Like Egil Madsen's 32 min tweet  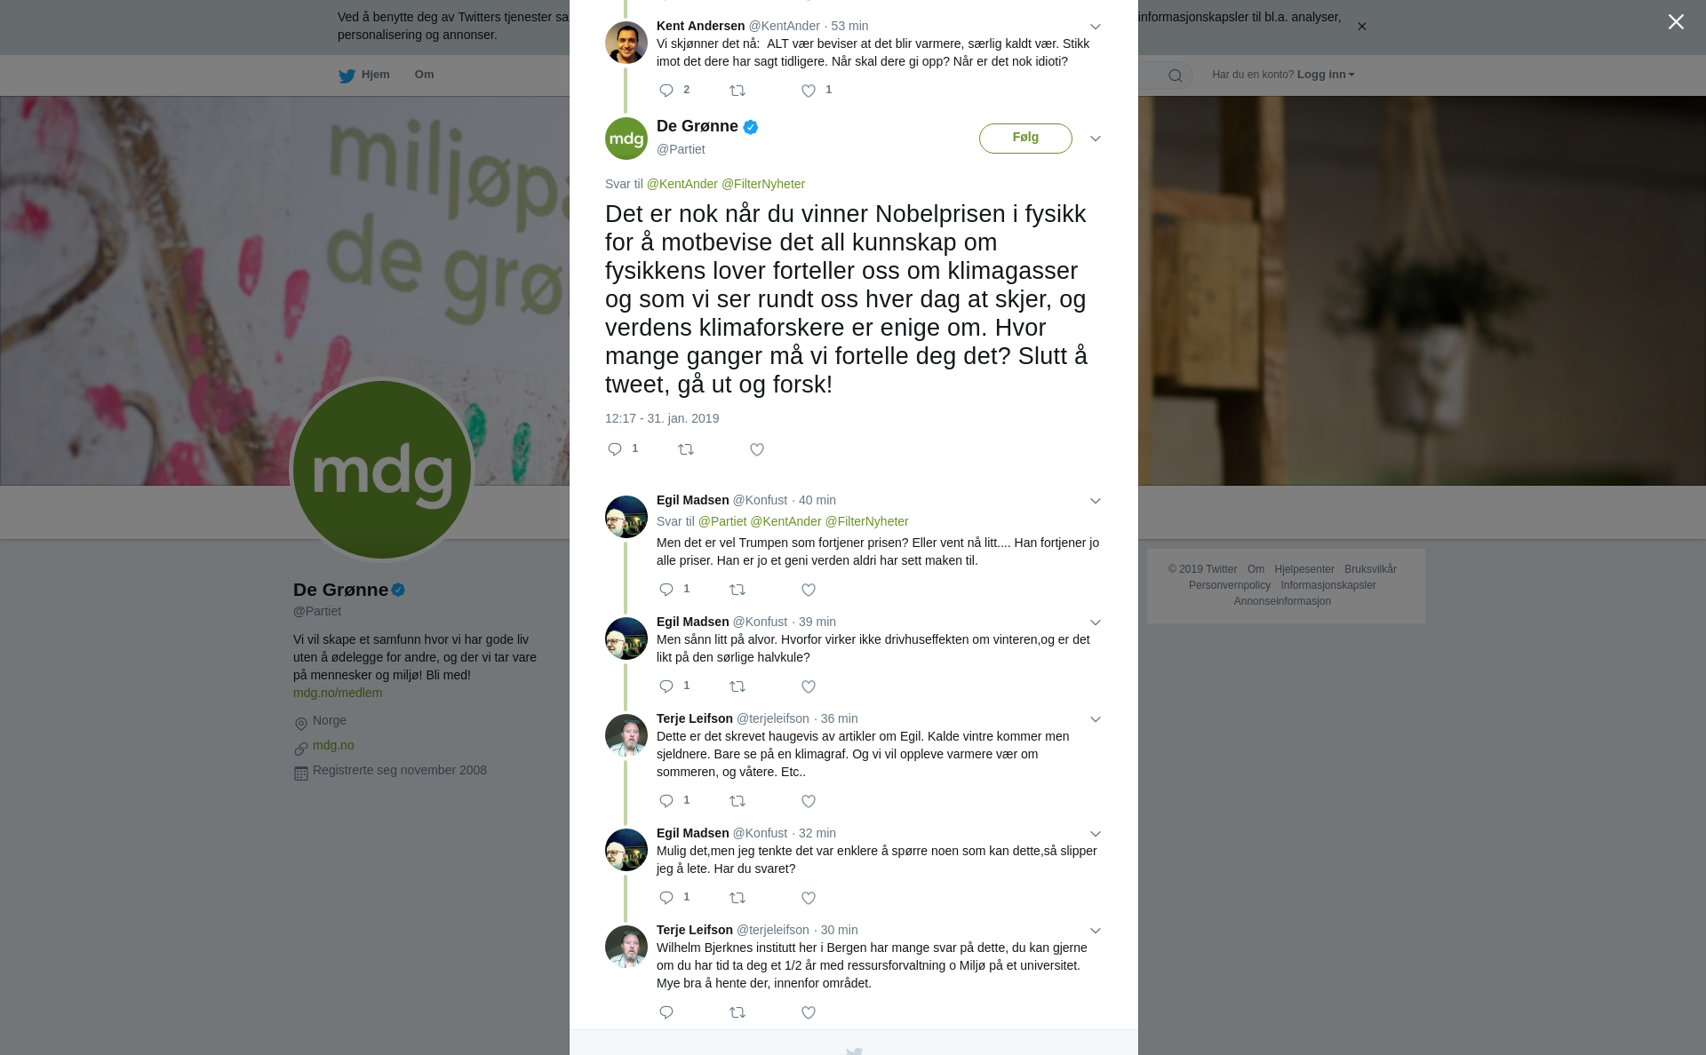pyautogui.click(x=809, y=898)
